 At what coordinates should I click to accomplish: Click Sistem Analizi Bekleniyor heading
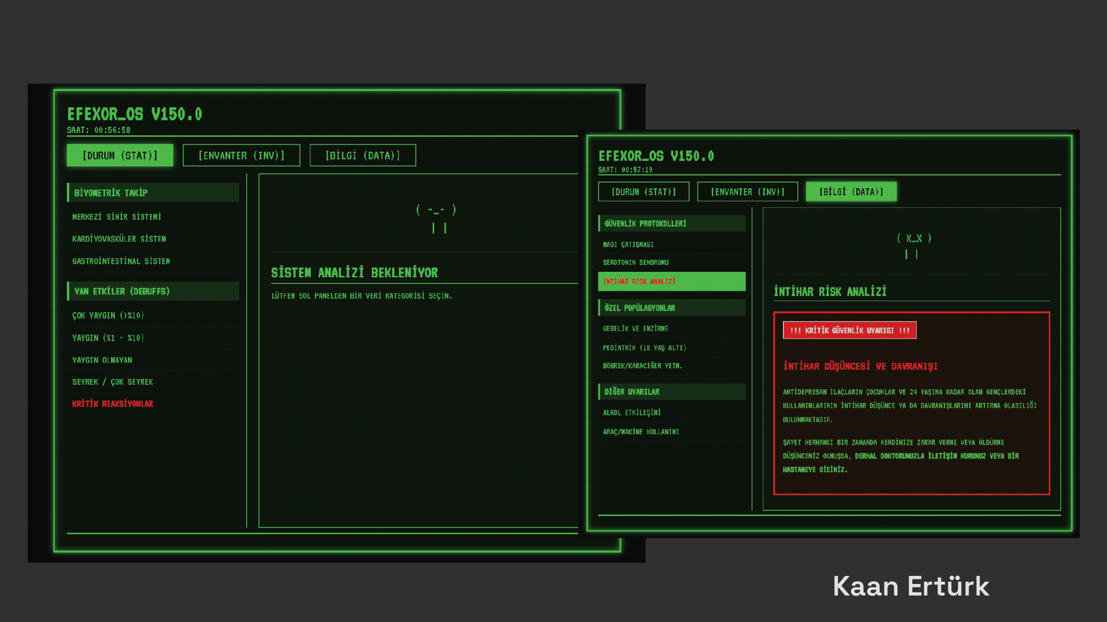click(355, 272)
